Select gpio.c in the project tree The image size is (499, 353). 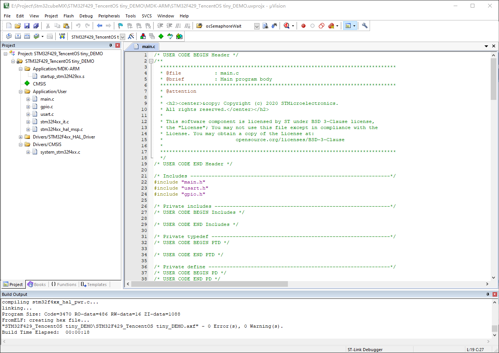pos(47,107)
